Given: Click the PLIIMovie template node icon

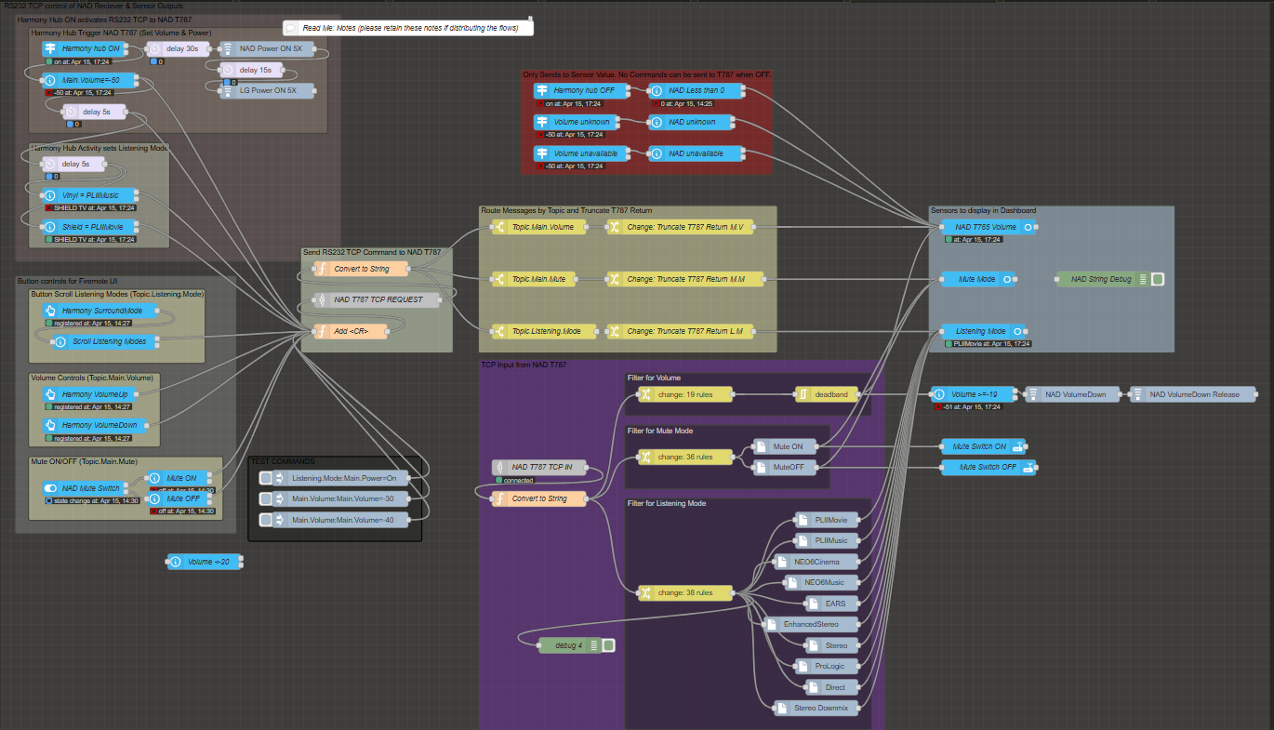Looking at the screenshot, I should (x=803, y=520).
